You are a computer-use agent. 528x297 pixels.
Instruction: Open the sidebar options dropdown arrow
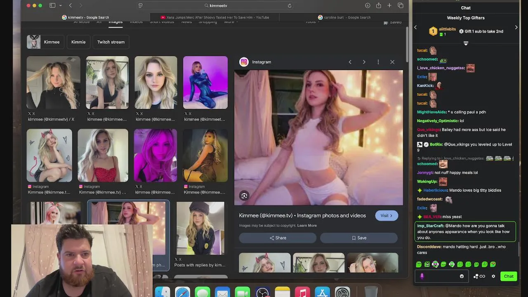point(61,5)
